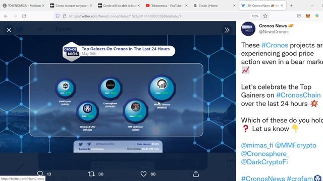Open @NewsCronos handle link
The image size is (323, 181).
pos(274,32)
